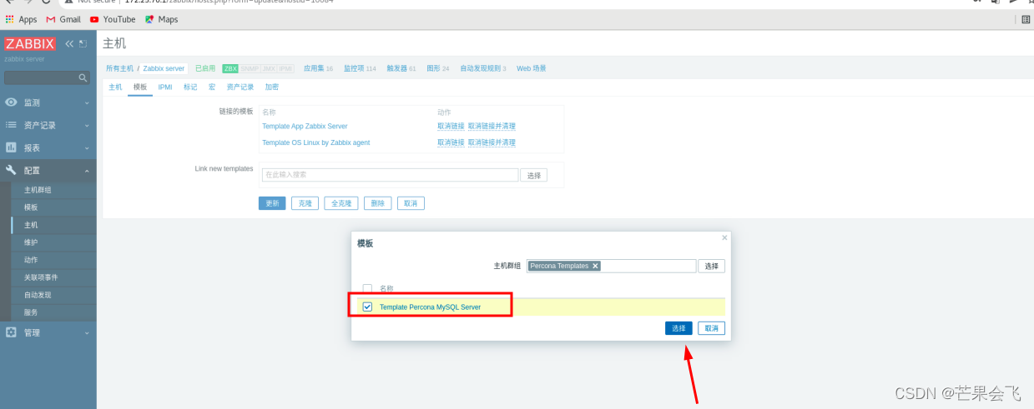Open 自动发现 in the sidebar
Image resolution: width=1034 pixels, height=409 pixels.
38,295
